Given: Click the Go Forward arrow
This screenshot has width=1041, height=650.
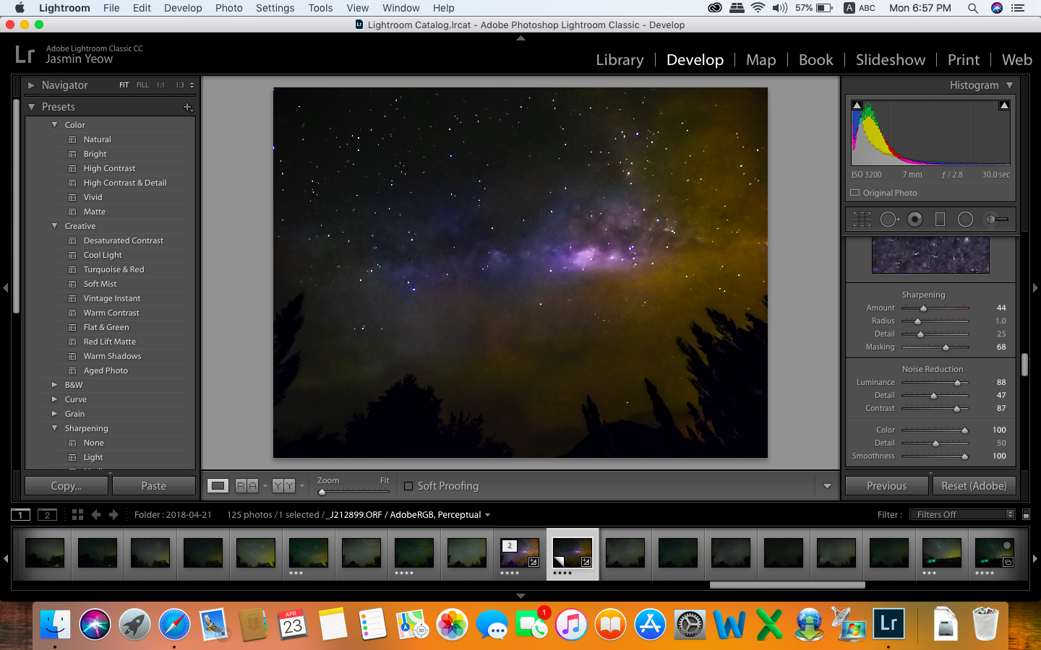Looking at the screenshot, I should [113, 515].
